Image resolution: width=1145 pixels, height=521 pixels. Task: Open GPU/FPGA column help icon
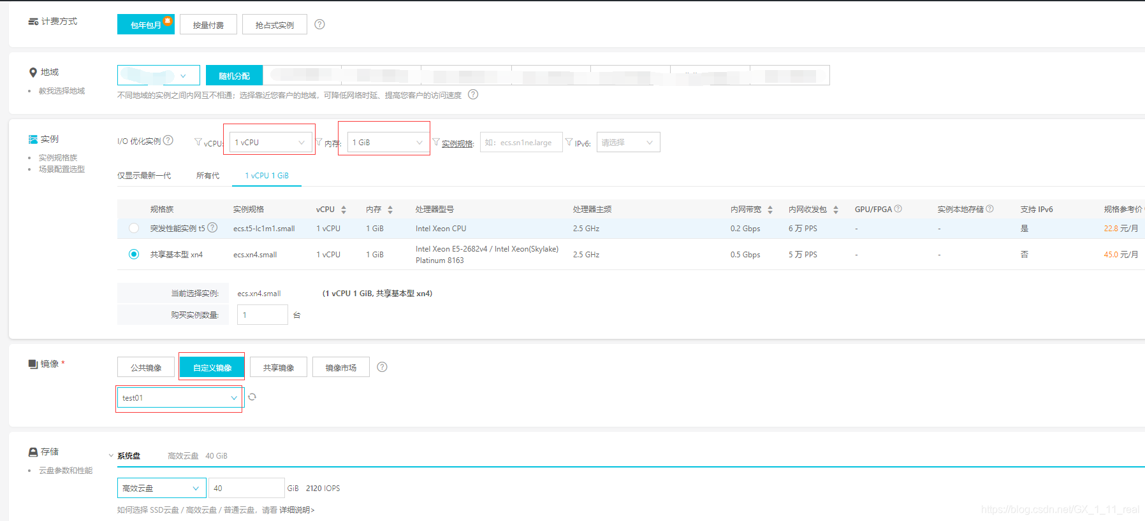point(898,209)
